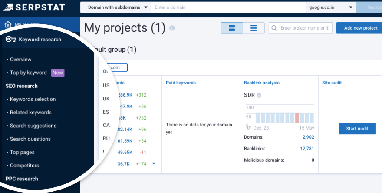Open Overview in Keyword research
Viewport: 382px width, 193px height.
[20, 59]
